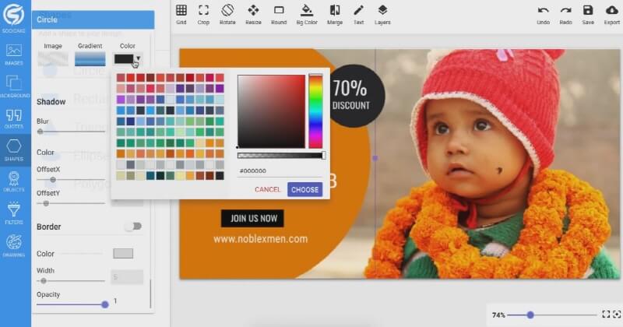Select the 70% DISCOUNT circle on canvas

[354, 96]
